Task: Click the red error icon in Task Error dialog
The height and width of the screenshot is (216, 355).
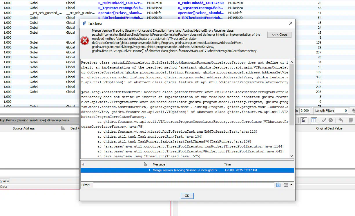Action: pyautogui.click(x=85, y=41)
